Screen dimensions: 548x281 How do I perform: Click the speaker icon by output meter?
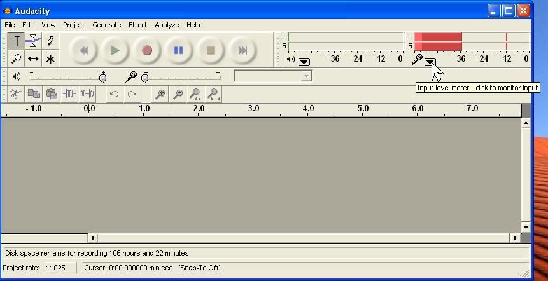click(x=291, y=59)
